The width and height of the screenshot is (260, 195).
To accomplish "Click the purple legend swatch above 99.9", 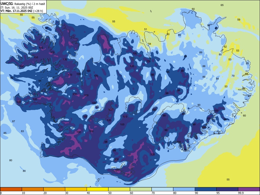I will coord(249,189).
